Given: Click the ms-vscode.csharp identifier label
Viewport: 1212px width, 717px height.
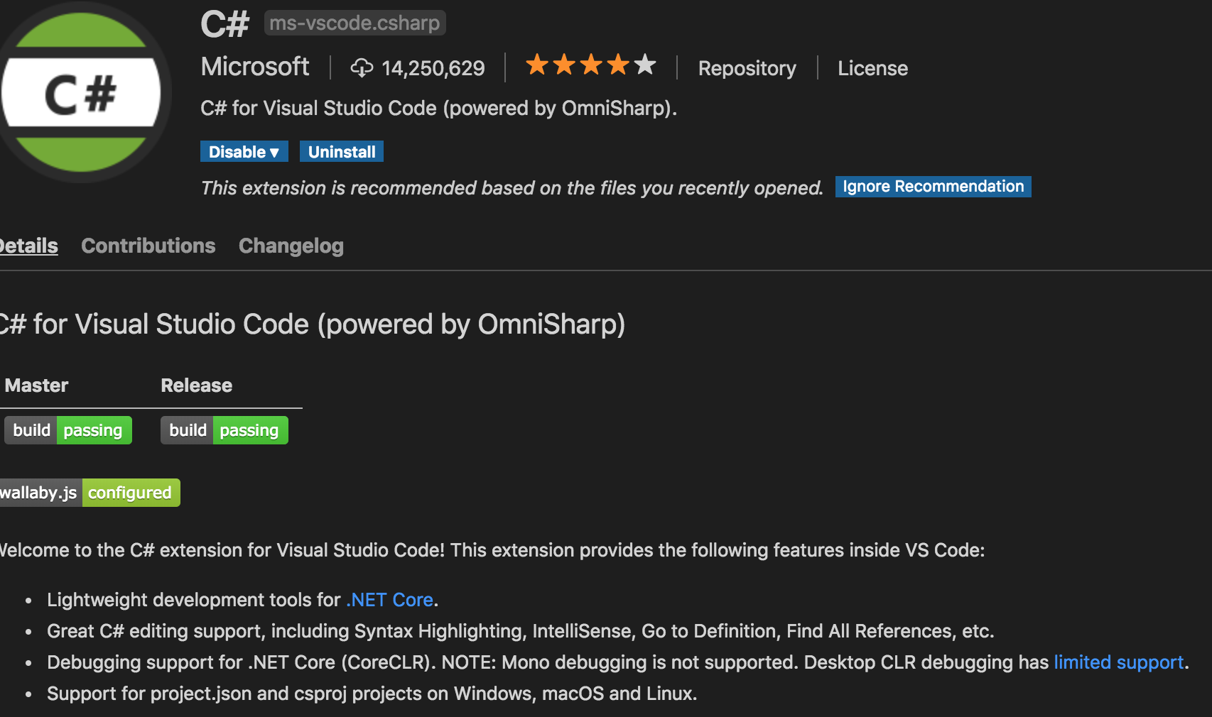Looking at the screenshot, I should tap(355, 23).
